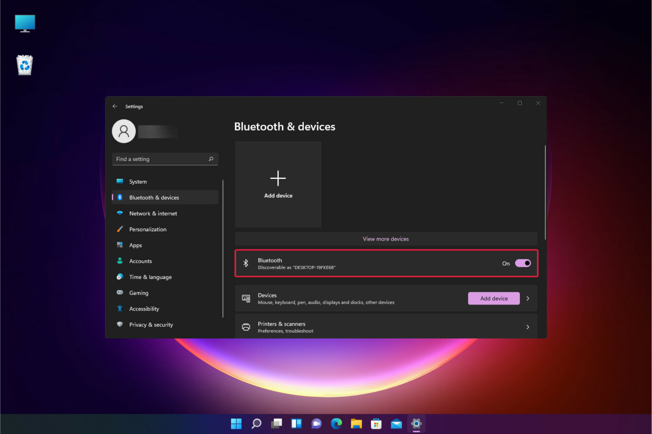The height and width of the screenshot is (434, 652).
Task: Expand Devices section chevron
Action: click(529, 298)
